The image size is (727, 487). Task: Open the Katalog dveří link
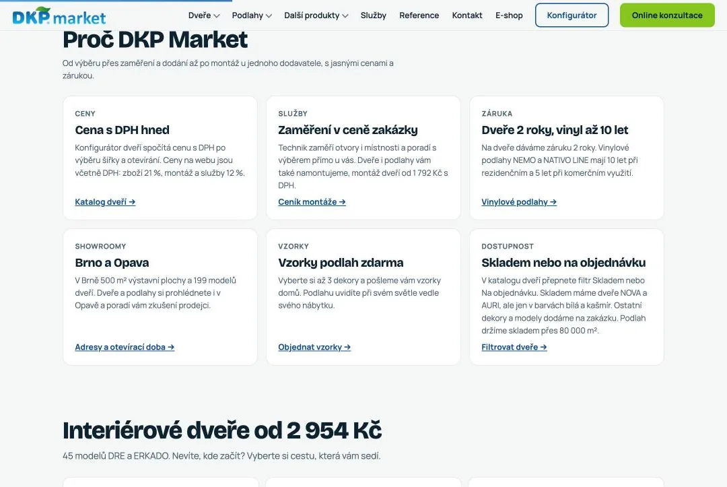105,202
